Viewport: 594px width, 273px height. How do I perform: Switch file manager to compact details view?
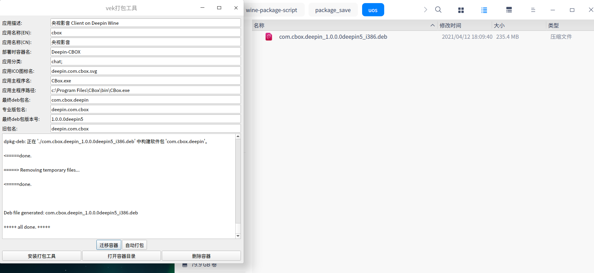509,10
